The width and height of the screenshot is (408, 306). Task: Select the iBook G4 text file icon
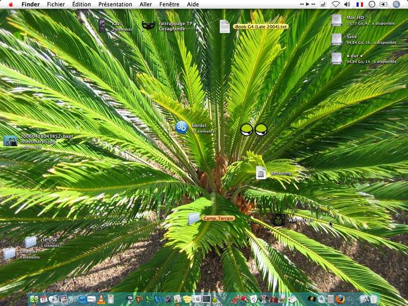[x=224, y=27]
